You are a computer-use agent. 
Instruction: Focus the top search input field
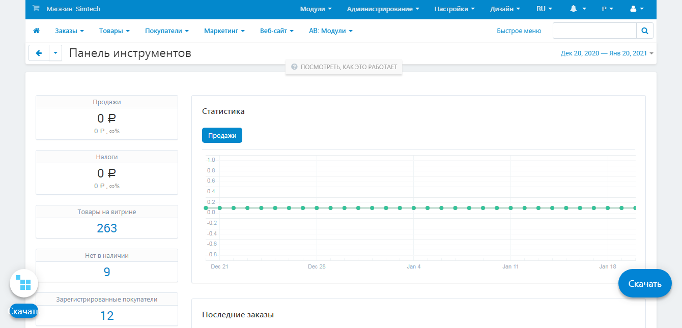594,31
